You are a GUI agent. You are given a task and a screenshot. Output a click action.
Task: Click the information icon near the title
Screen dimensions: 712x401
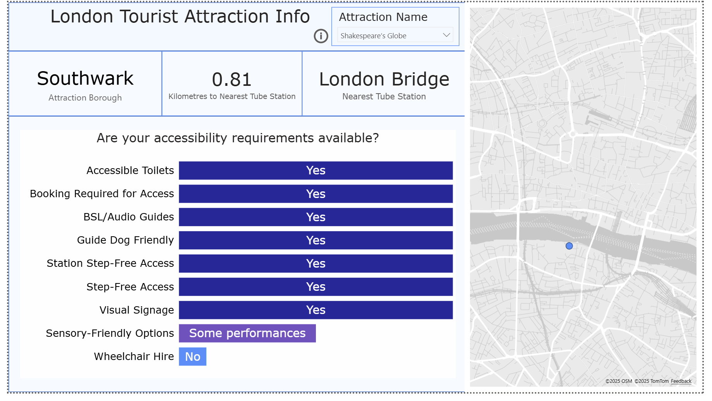[321, 36]
